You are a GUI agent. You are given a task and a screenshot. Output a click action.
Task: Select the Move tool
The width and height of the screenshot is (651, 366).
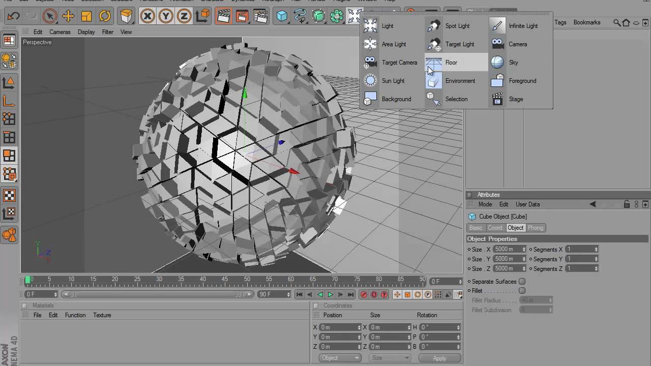(x=68, y=16)
